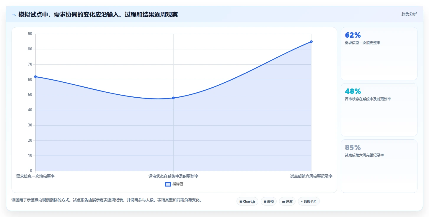Screen dimensions: 429x217
Task: Click the 48% value in the second card
Action: tap(353, 91)
